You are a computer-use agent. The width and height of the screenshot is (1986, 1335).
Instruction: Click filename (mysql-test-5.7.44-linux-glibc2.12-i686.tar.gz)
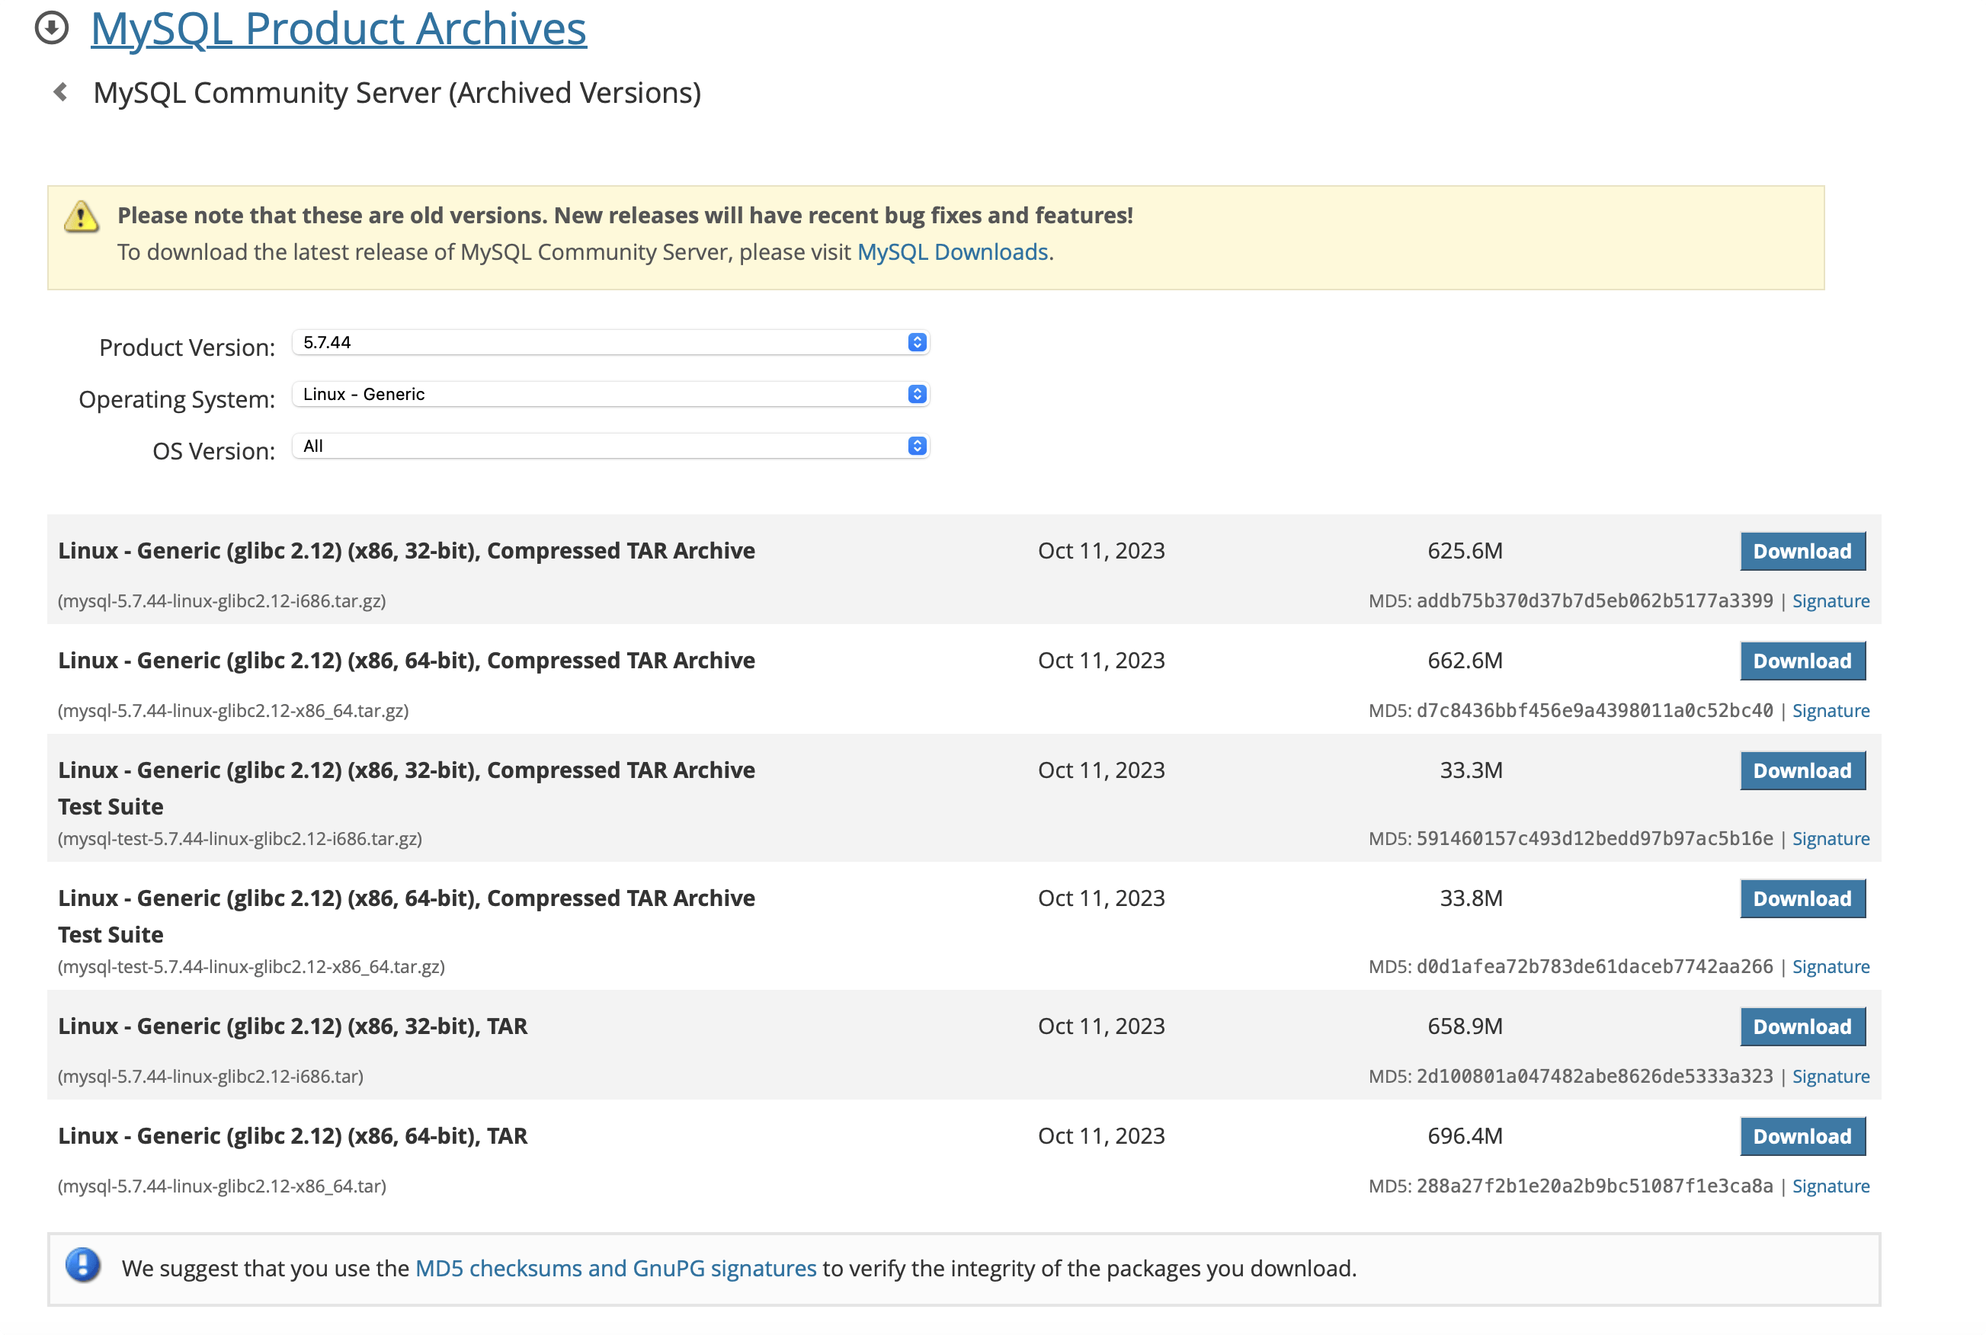coord(240,839)
